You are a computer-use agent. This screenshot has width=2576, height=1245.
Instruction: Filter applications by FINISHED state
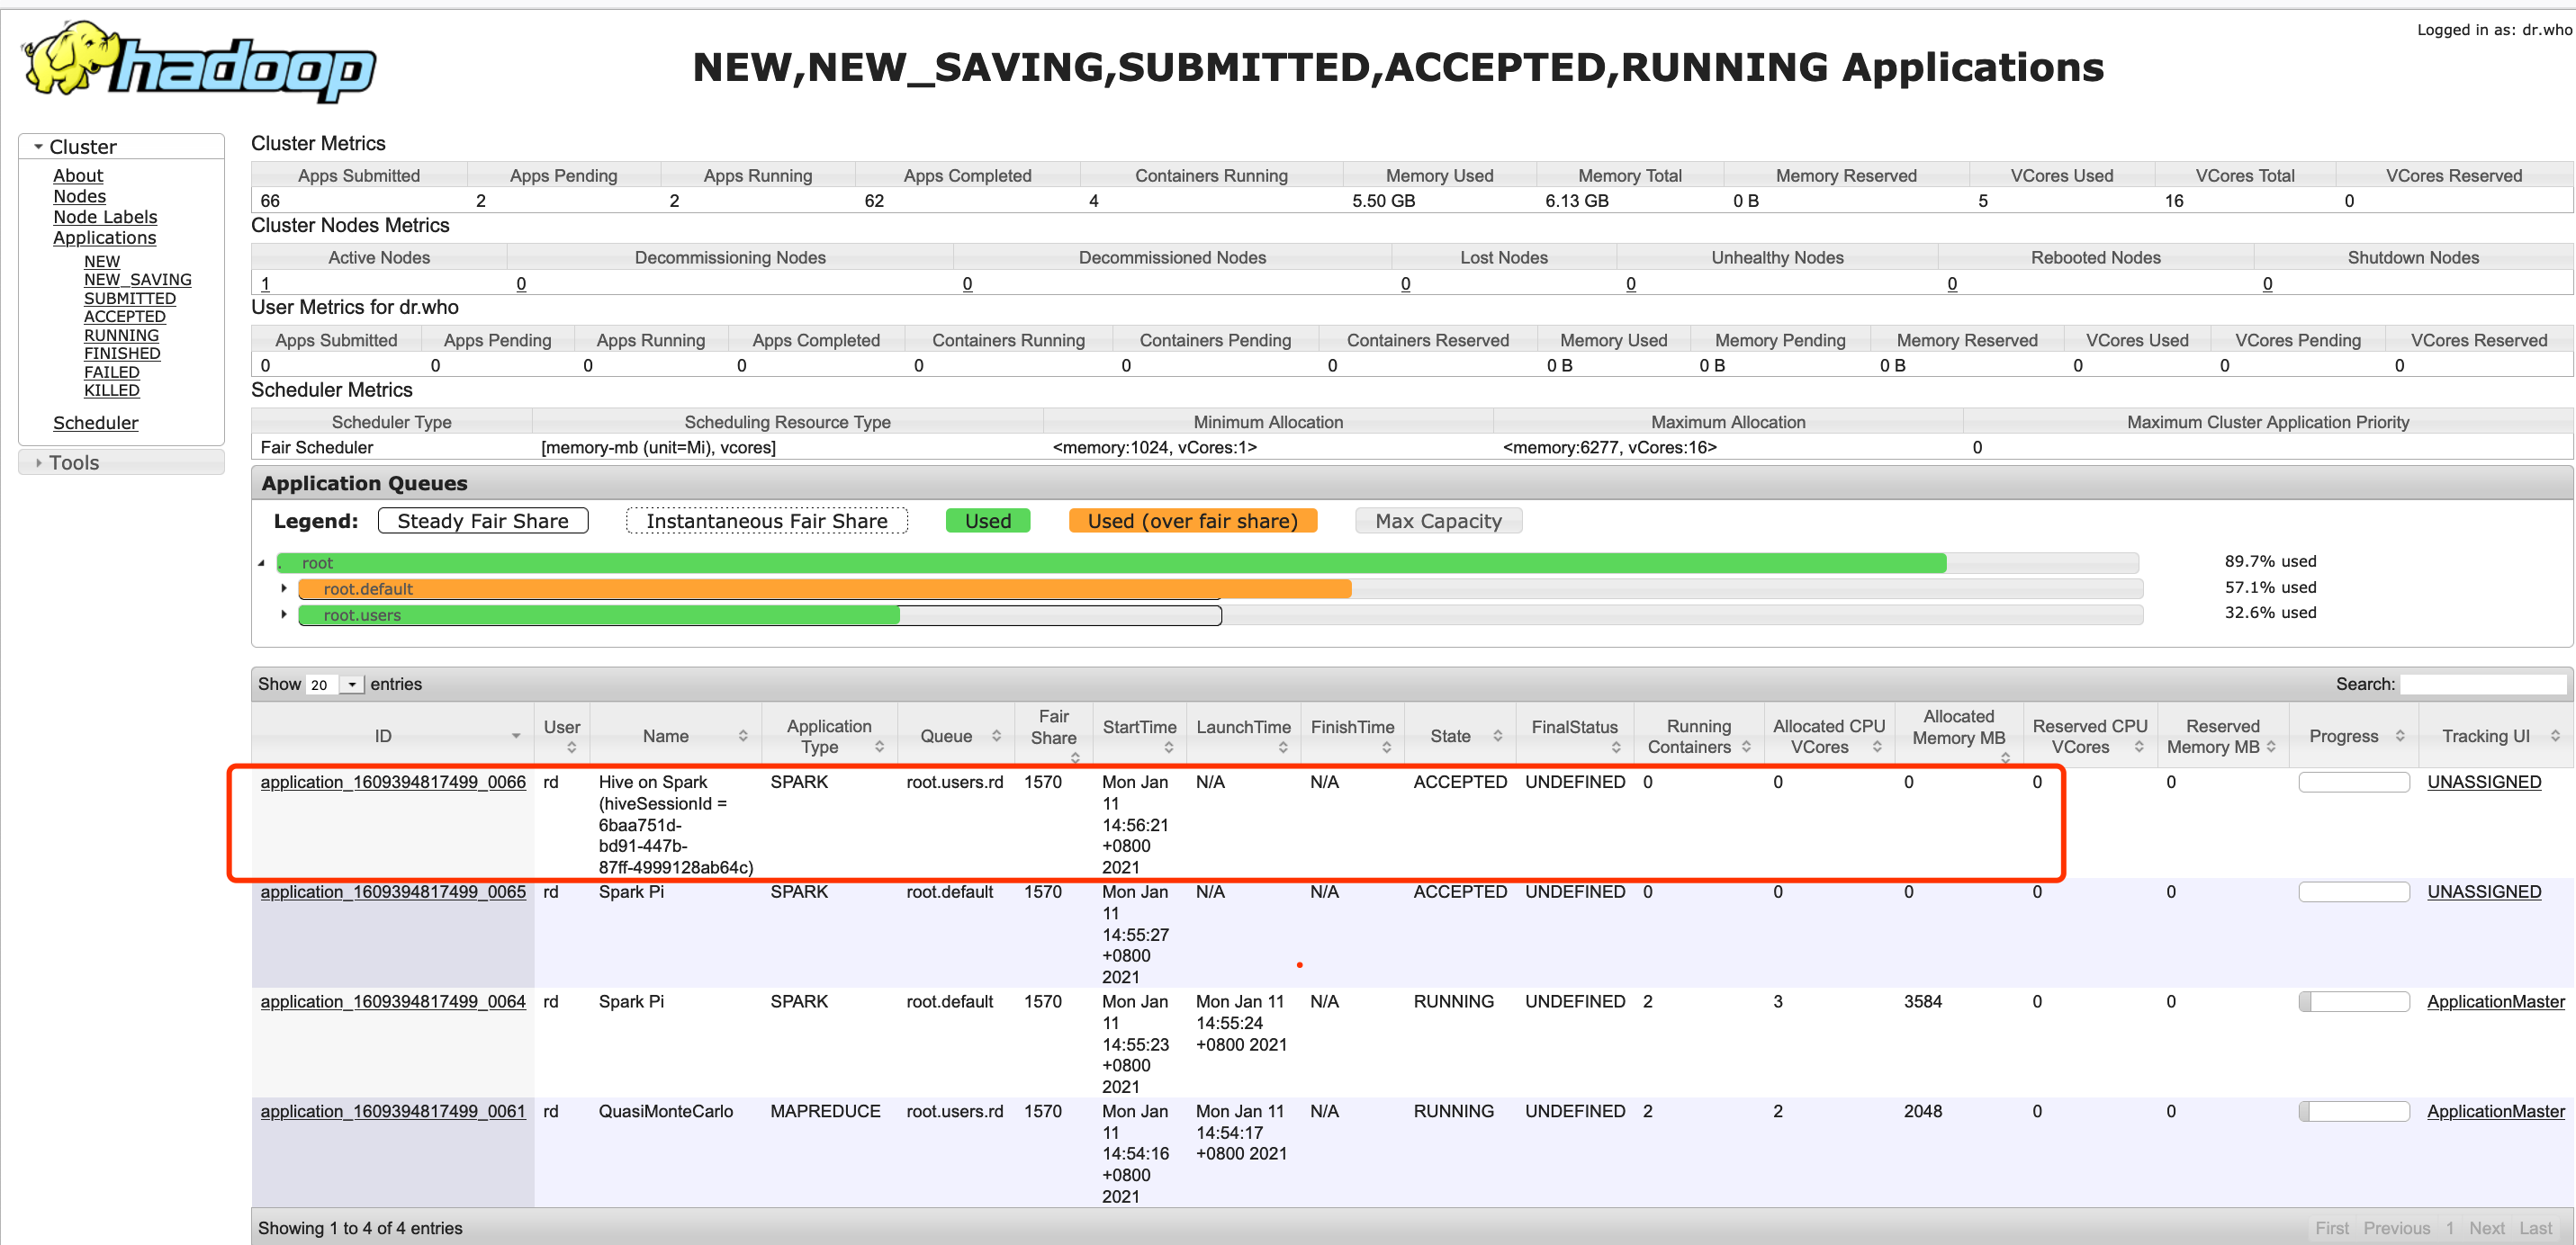pos(122,353)
